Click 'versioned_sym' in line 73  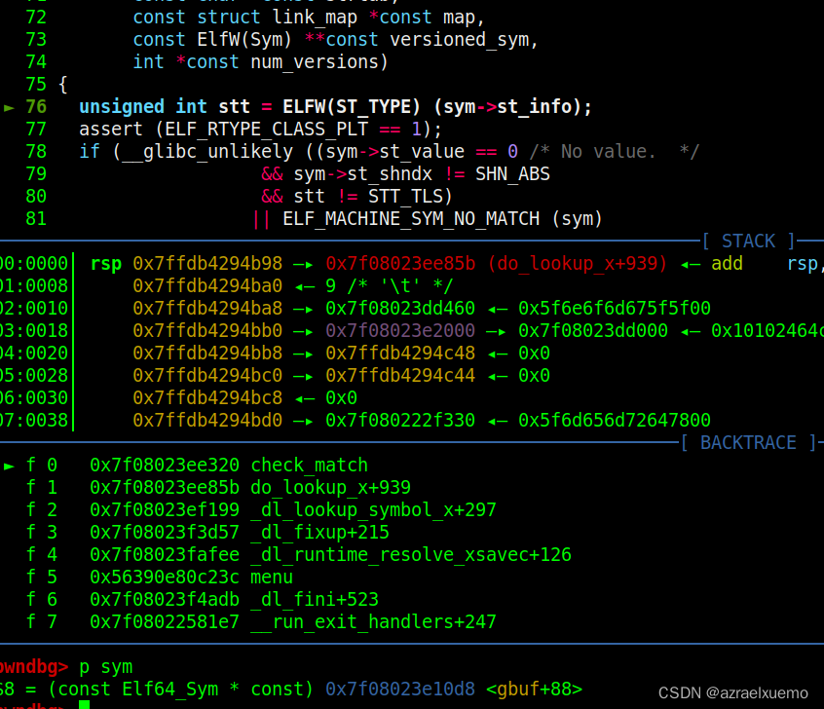point(459,39)
